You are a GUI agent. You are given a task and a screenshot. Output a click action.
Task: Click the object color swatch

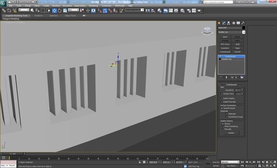coord(244,28)
